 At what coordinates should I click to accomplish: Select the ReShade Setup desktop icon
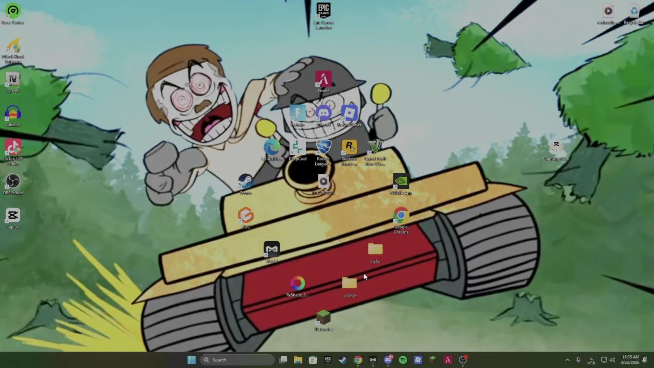(297, 287)
